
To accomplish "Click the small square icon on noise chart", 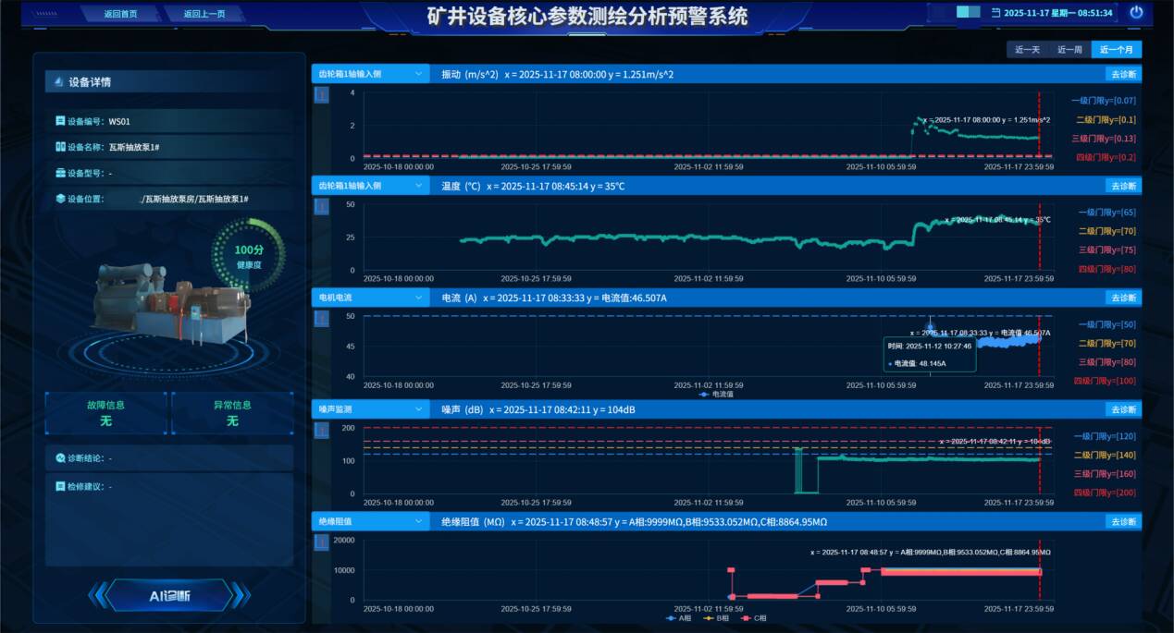I will click(x=322, y=431).
